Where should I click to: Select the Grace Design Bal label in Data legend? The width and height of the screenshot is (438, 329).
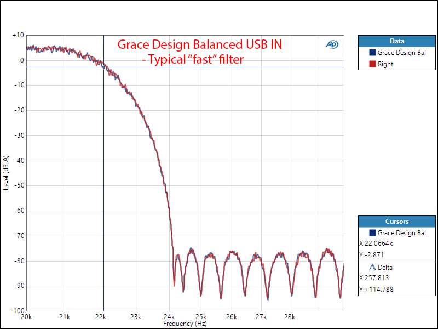(x=402, y=53)
